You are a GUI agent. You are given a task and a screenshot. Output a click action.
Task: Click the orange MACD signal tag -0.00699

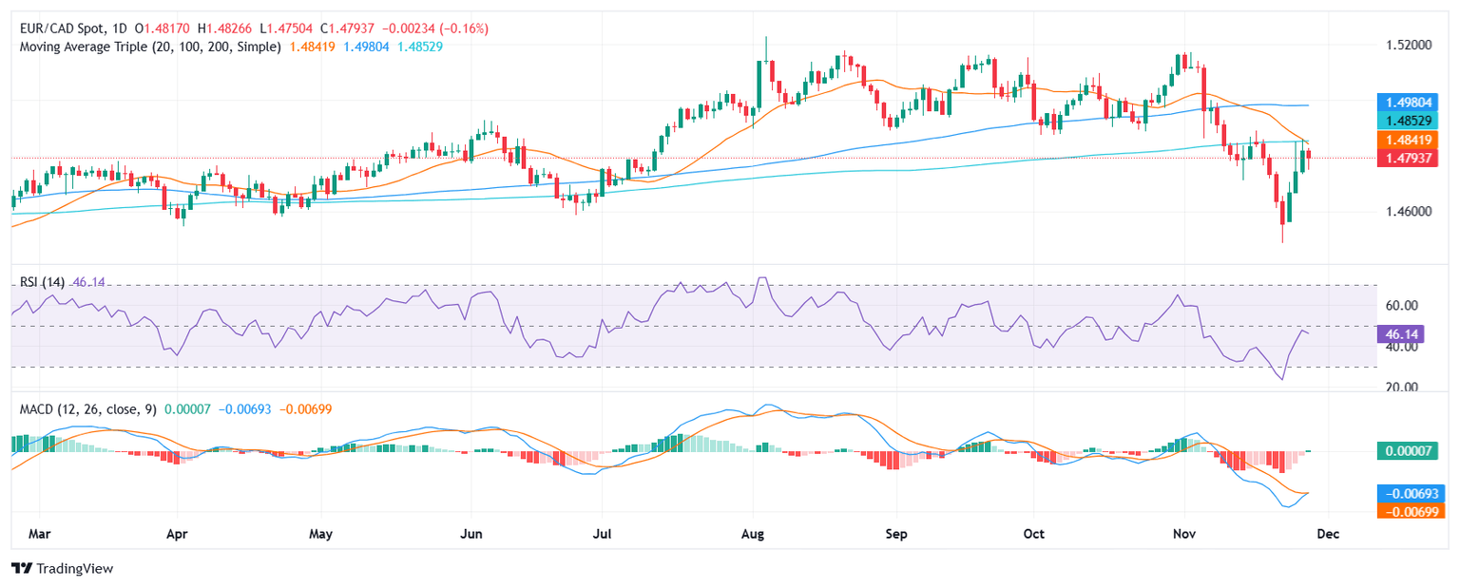tap(1411, 511)
